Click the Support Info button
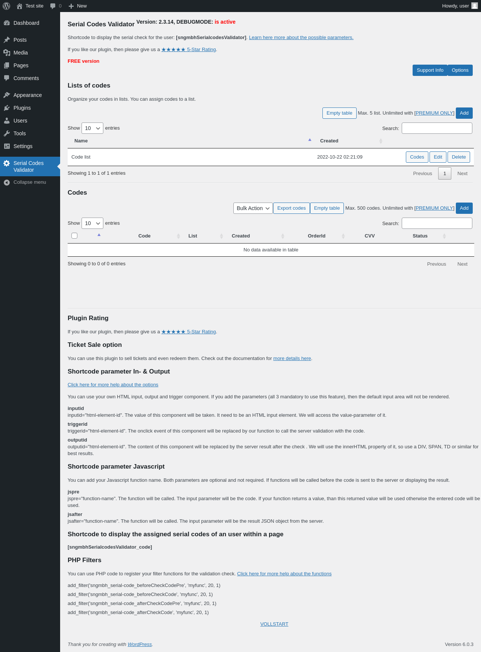 point(430,70)
